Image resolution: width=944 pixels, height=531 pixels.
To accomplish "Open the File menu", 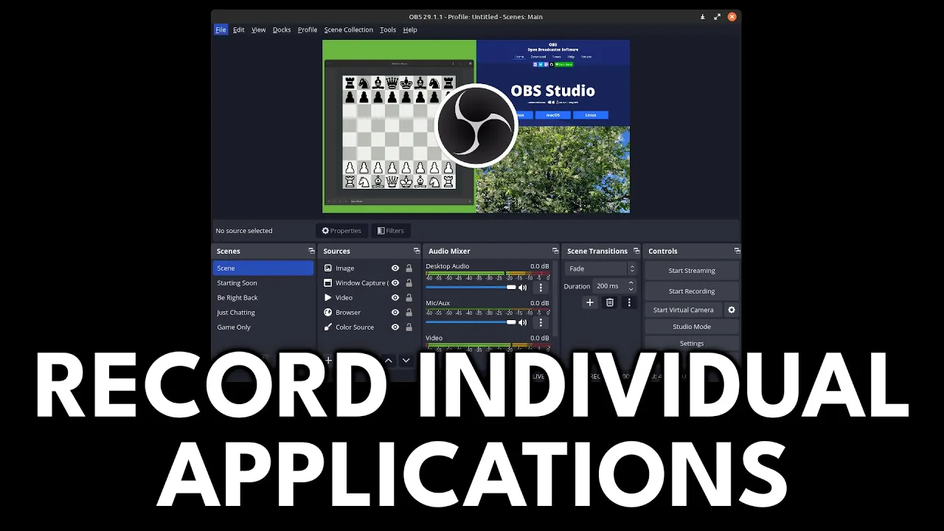I will [x=221, y=30].
